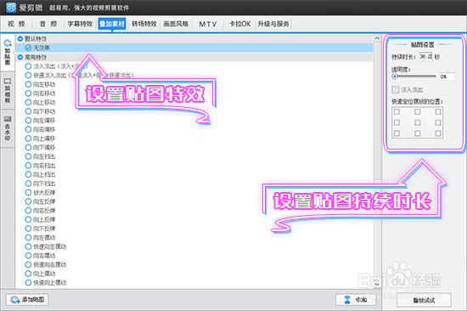Pick the 向右摆动 effect
Viewport: 467px width, 311px height.
click(28, 256)
